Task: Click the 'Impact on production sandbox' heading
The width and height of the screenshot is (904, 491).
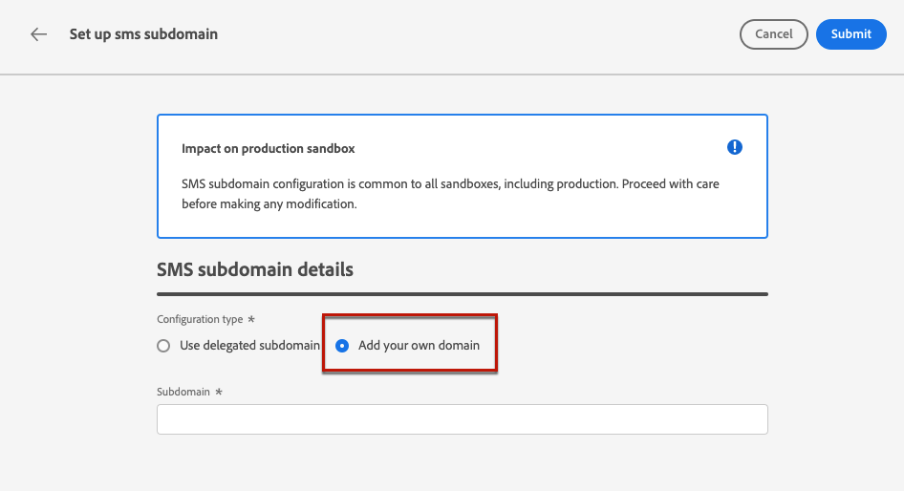Action: 269,149
